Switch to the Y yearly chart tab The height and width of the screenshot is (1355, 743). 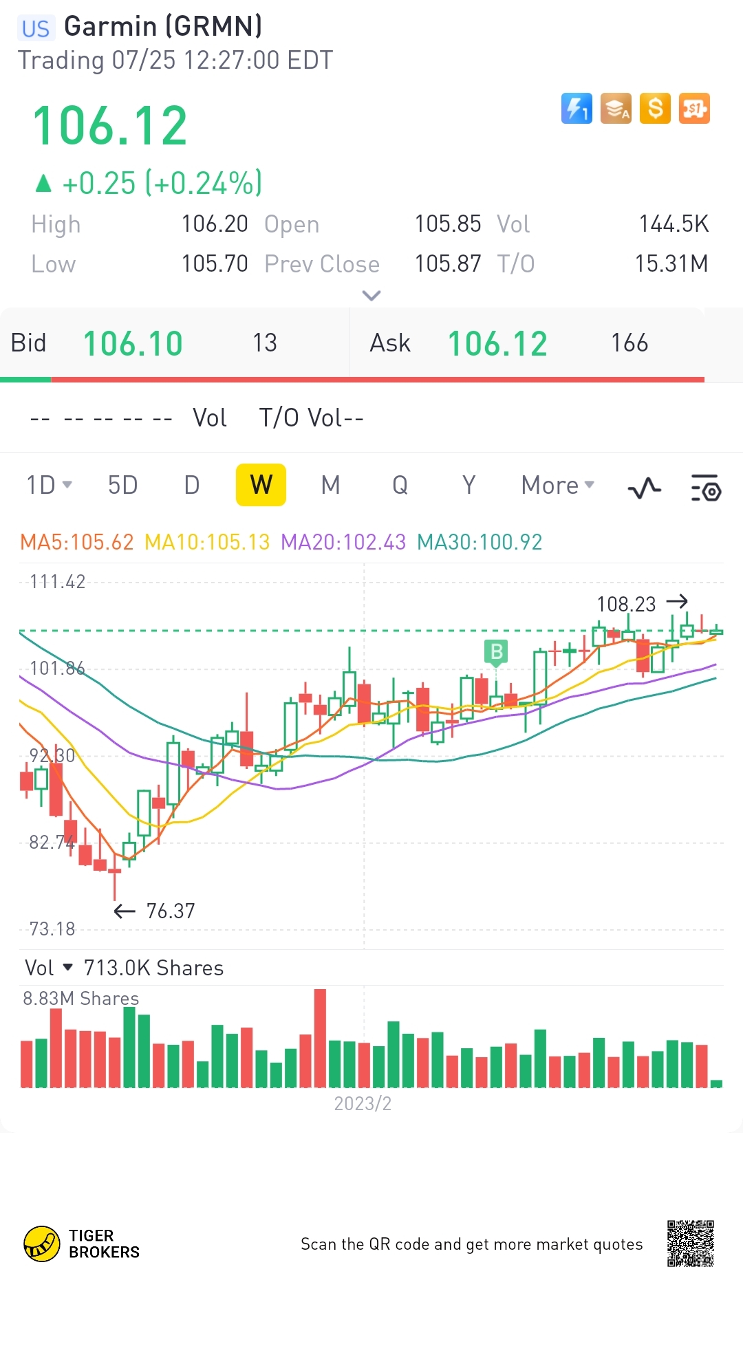(x=469, y=485)
